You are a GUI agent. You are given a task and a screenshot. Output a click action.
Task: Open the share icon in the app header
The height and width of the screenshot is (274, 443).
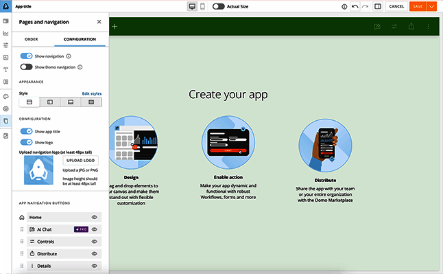tap(411, 26)
